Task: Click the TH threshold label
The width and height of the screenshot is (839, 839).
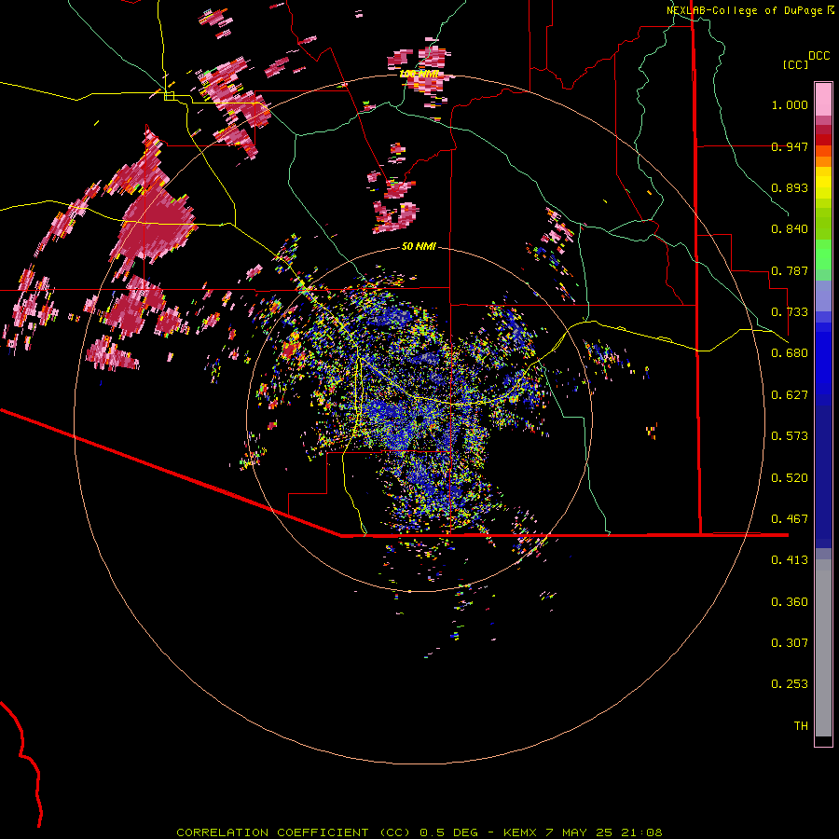Action: (801, 726)
